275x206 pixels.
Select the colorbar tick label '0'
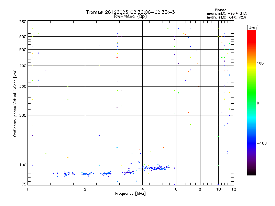(258, 103)
